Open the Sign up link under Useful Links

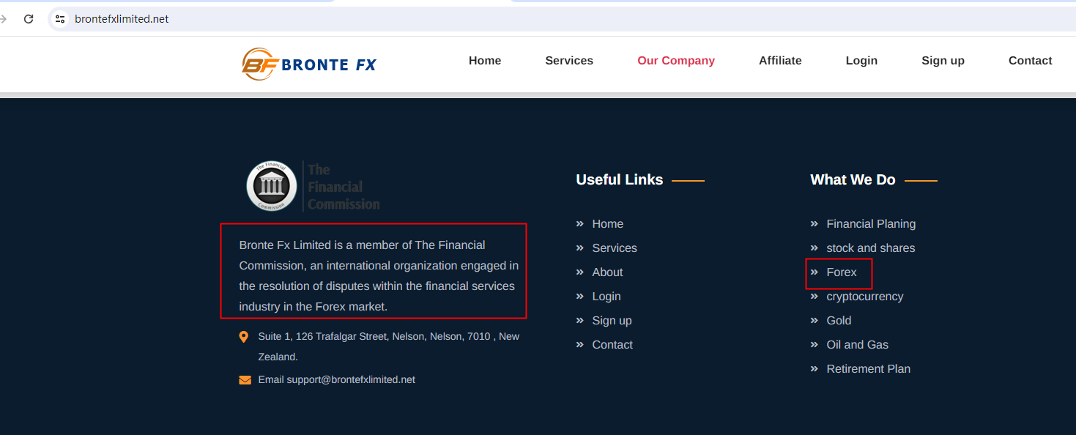(x=612, y=321)
